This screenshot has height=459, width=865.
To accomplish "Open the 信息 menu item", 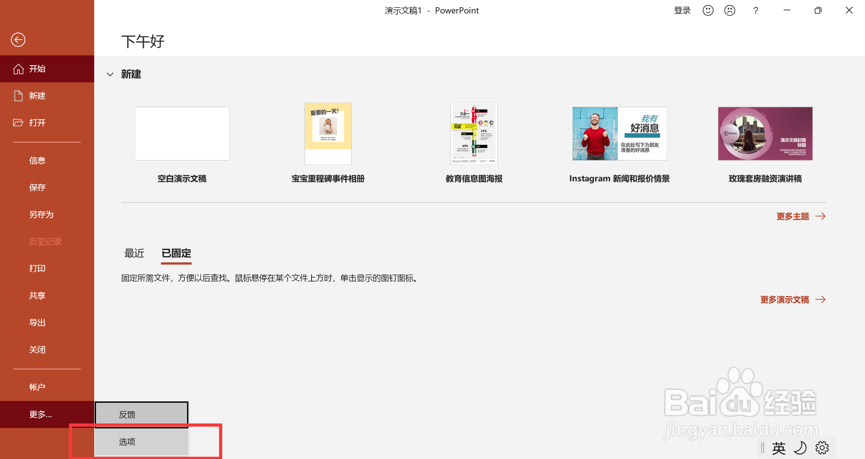I will (47, 161).
